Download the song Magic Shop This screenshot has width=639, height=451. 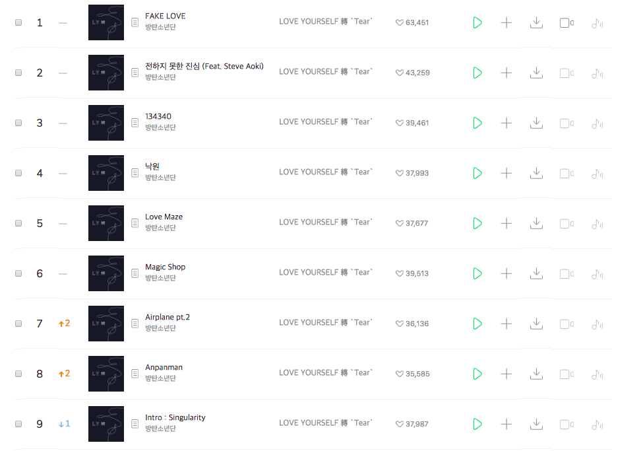[x=536, y=273]
